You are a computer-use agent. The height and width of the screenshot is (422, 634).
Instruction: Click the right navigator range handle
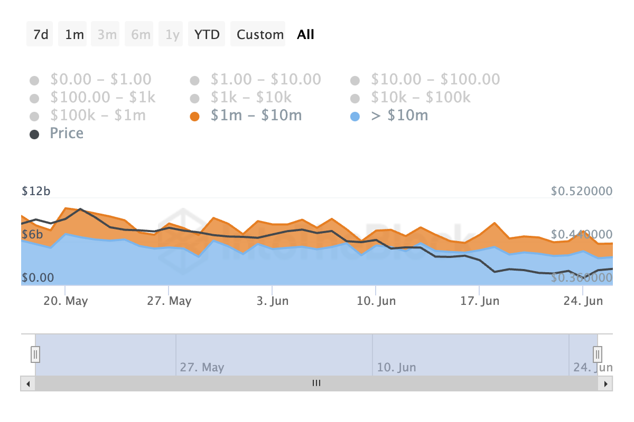[598, 353]
